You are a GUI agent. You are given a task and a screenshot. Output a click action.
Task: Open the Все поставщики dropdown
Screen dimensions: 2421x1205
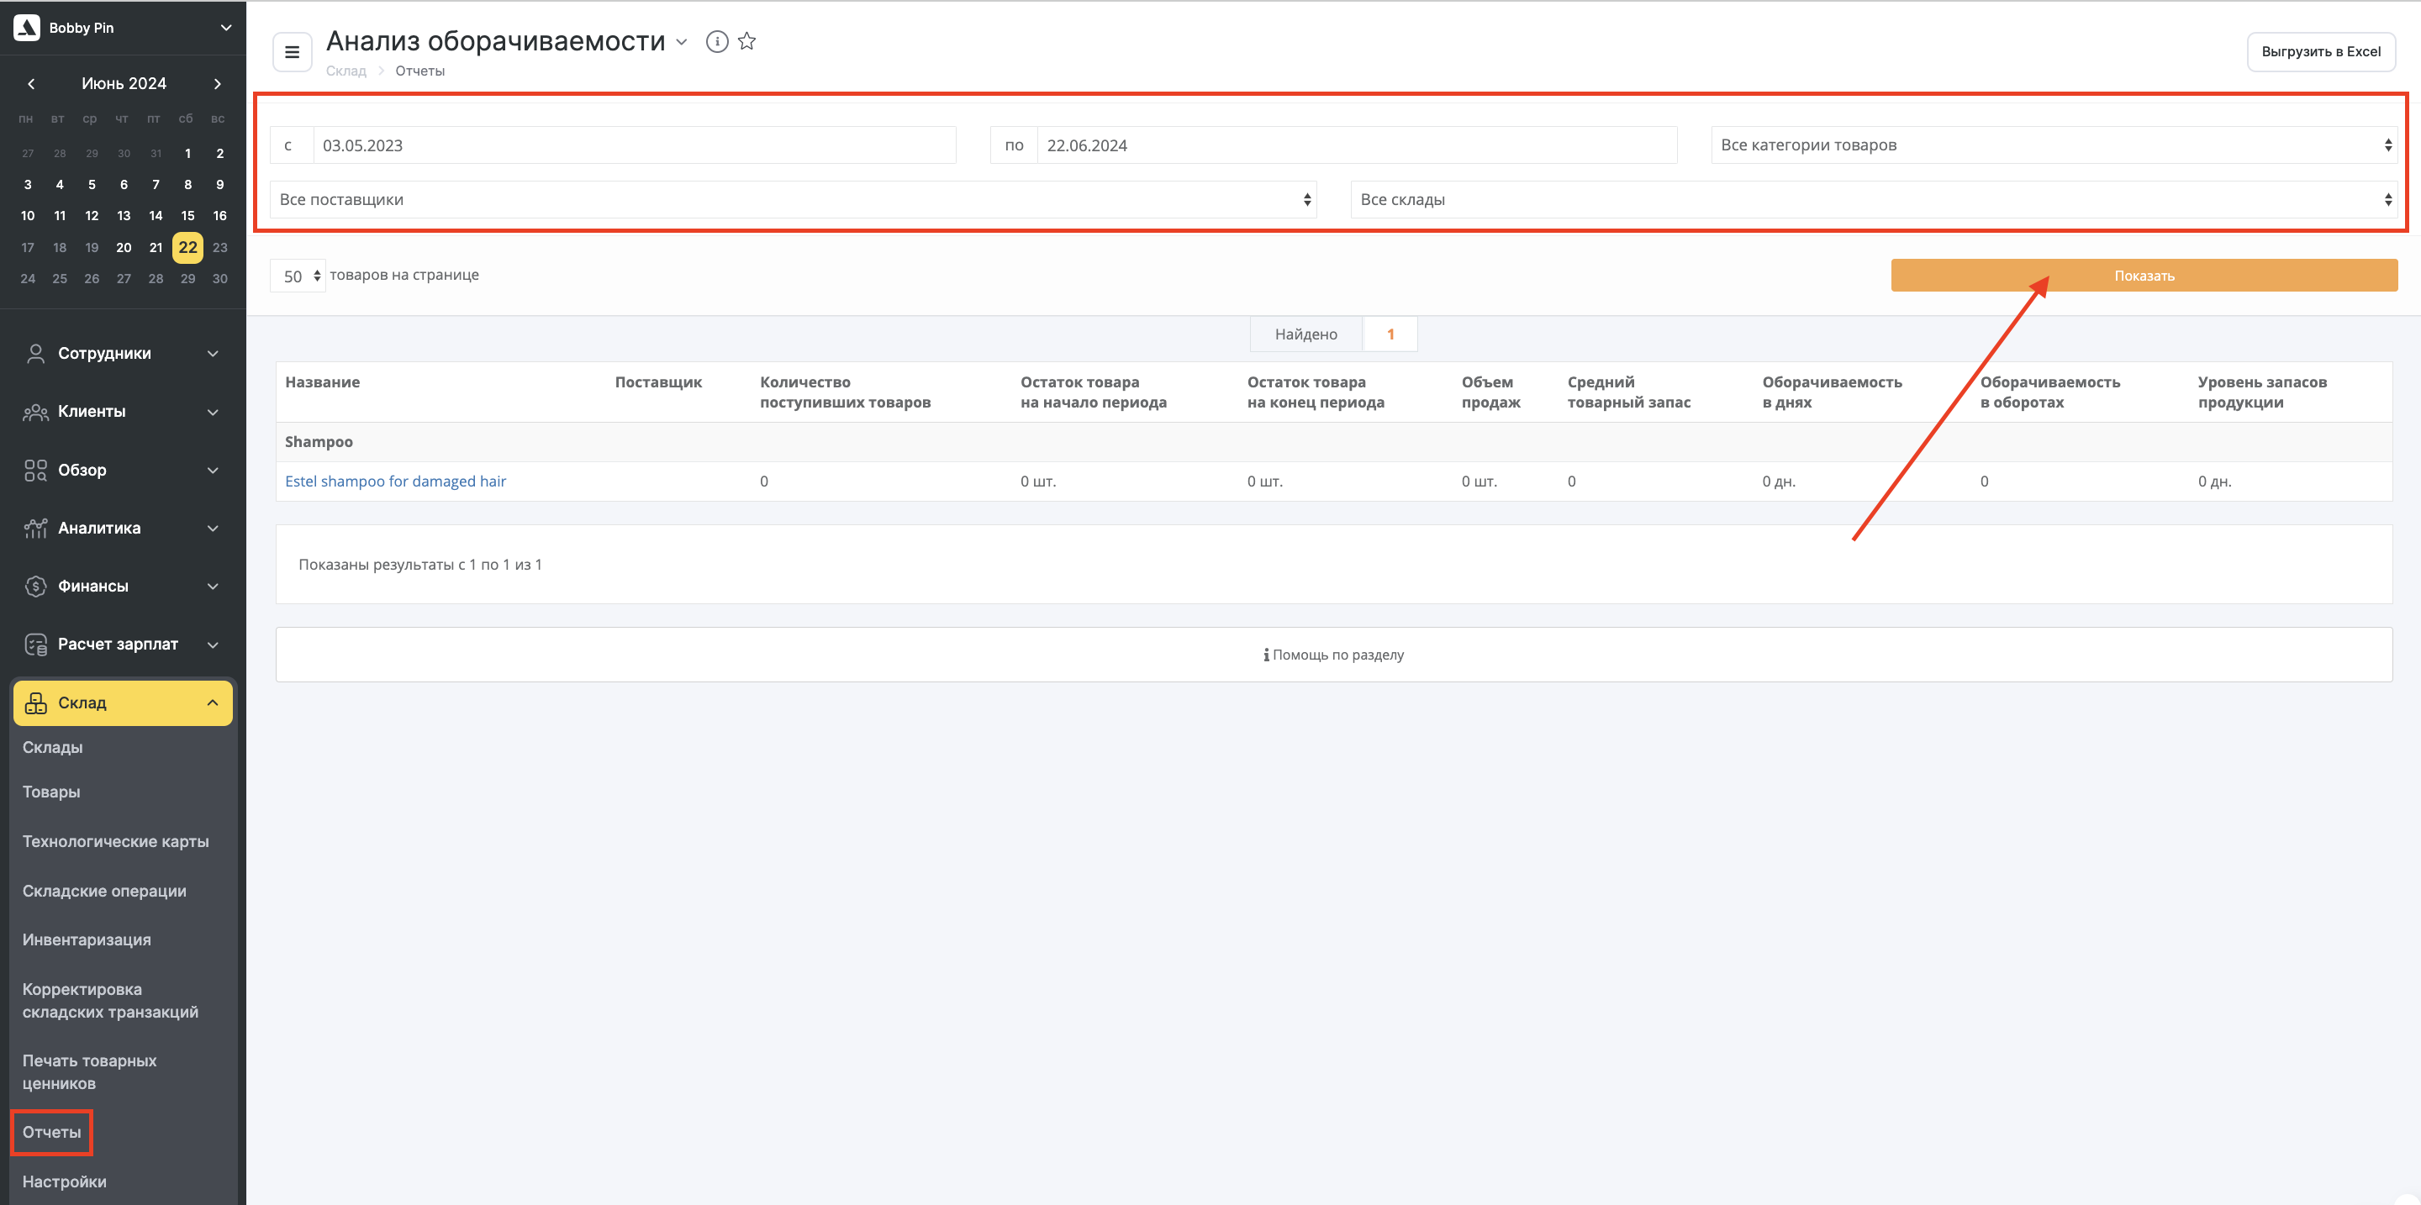tap(792, 199)
